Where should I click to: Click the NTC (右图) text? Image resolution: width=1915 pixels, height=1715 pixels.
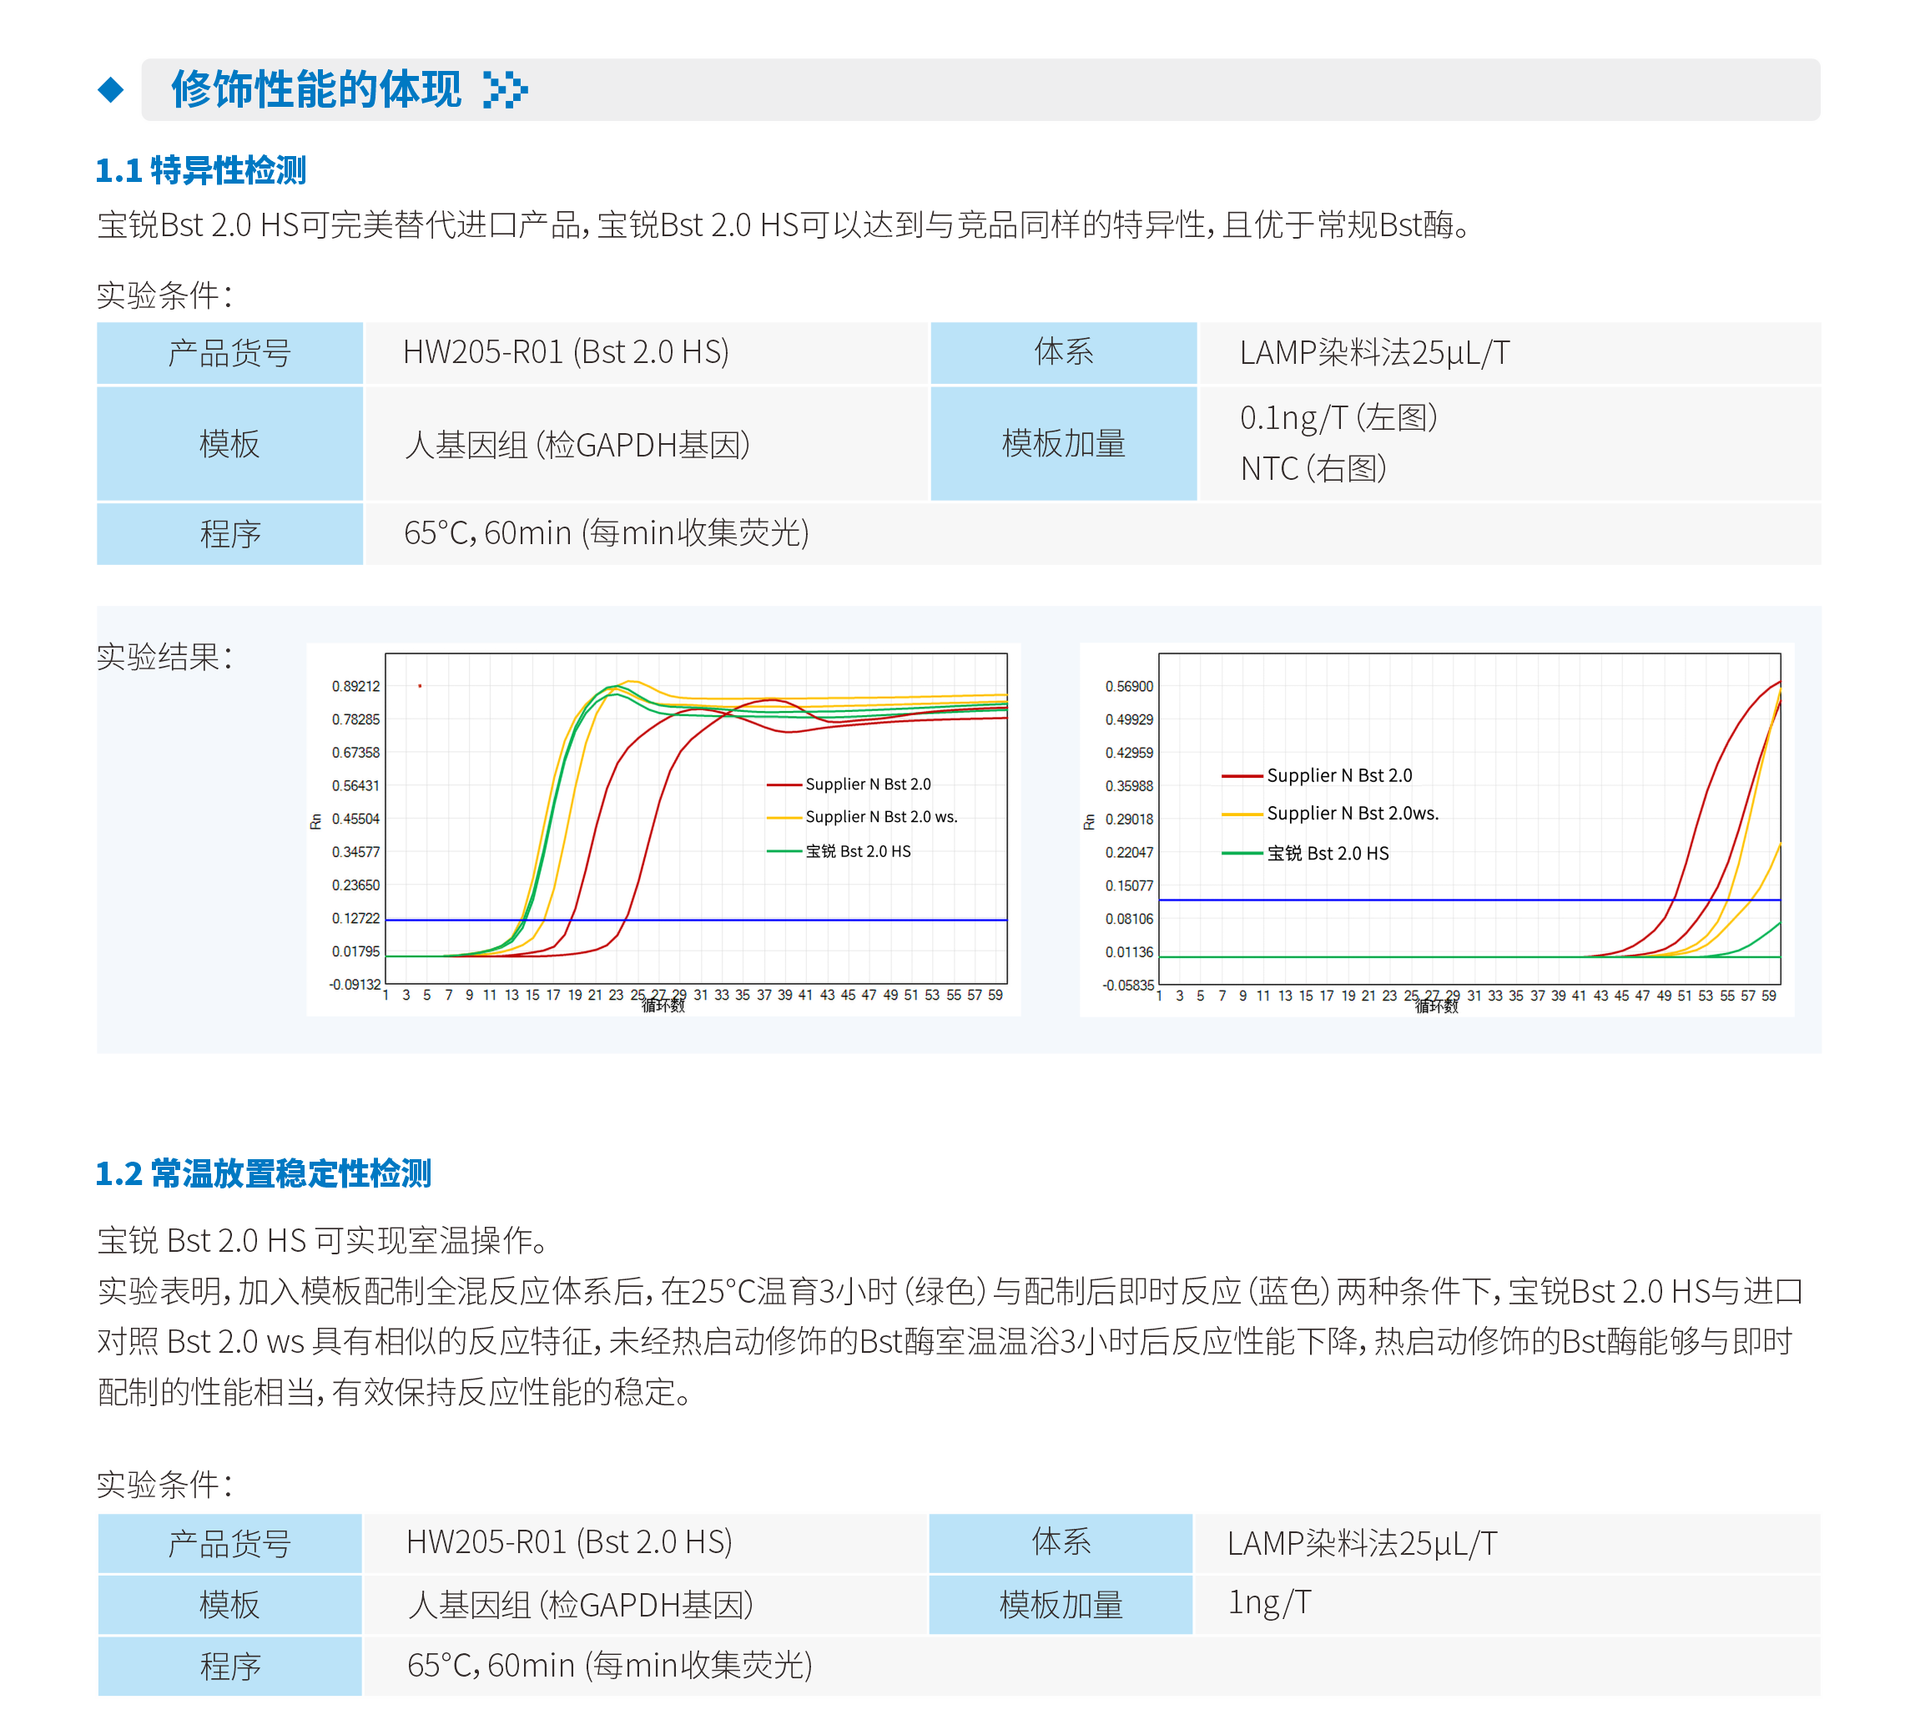[1313, 468]
